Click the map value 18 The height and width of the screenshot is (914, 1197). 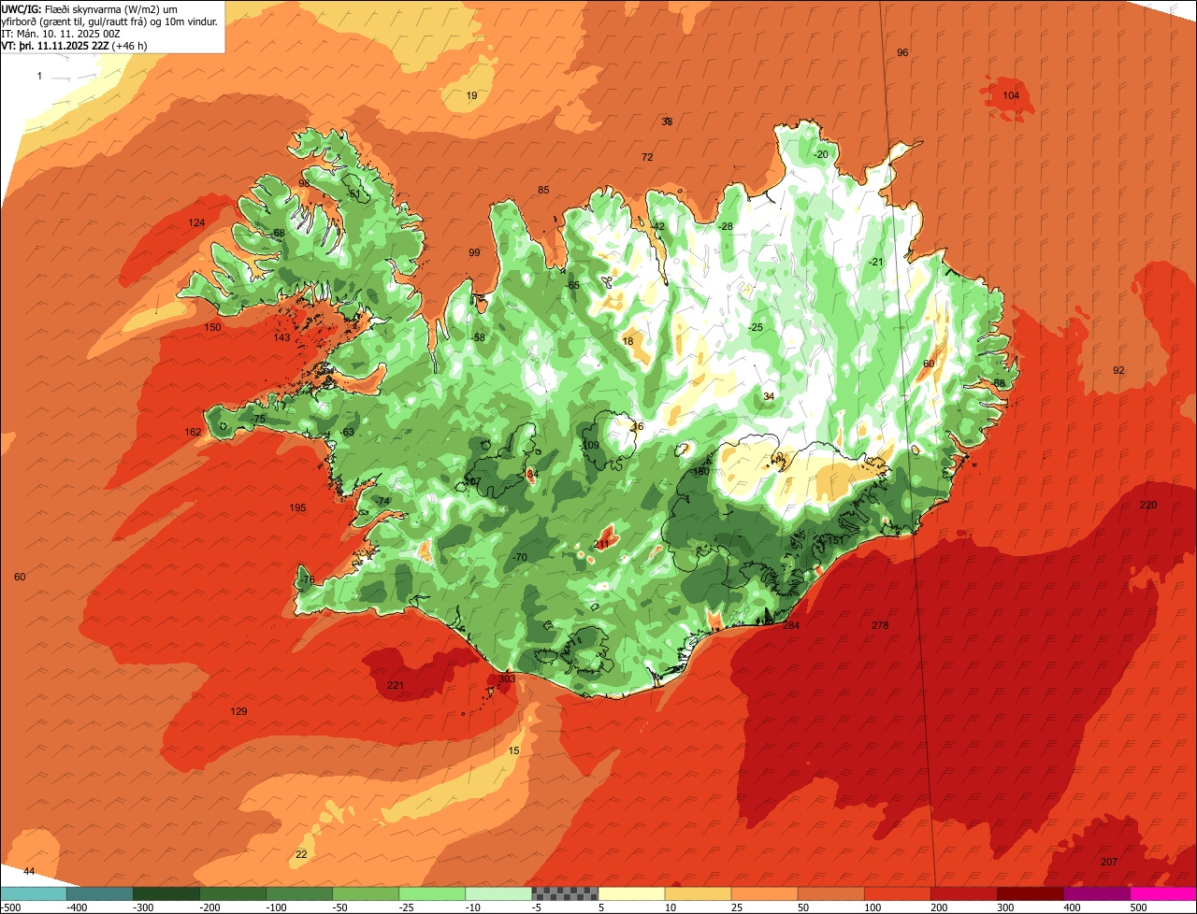point(627,341)
